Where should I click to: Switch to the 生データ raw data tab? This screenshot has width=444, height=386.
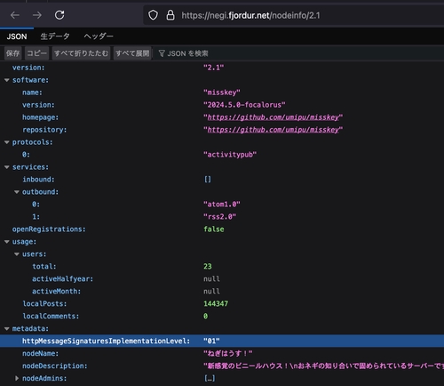coord(55,36)
